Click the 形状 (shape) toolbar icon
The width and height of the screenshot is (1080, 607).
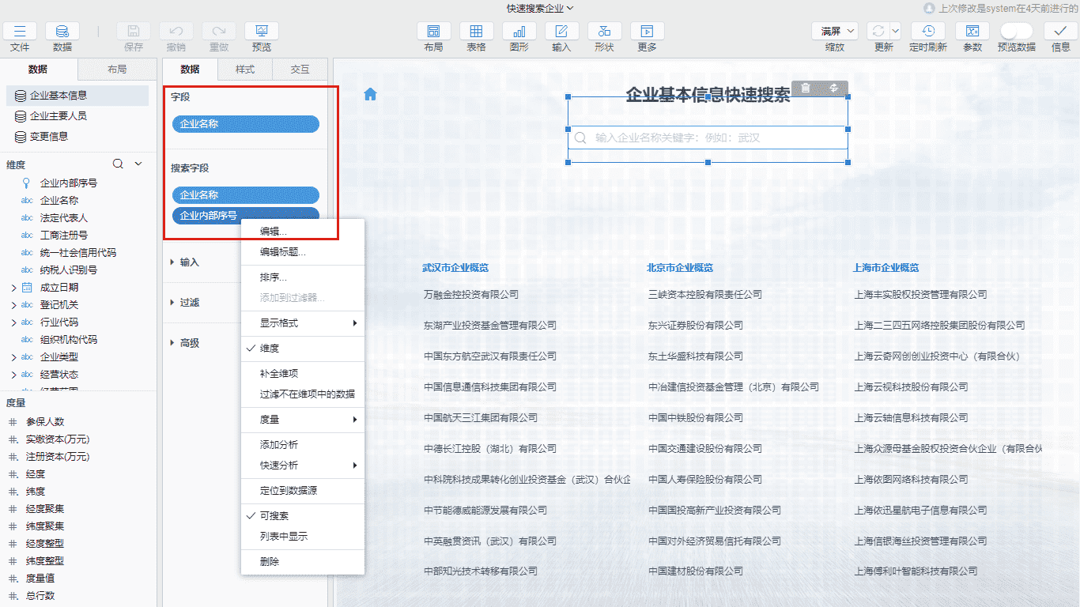[604, 32]
